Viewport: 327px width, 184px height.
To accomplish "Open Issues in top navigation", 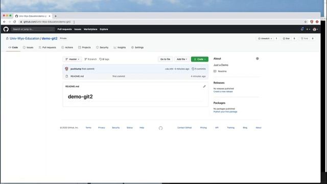I will click(x=78, y=29).
